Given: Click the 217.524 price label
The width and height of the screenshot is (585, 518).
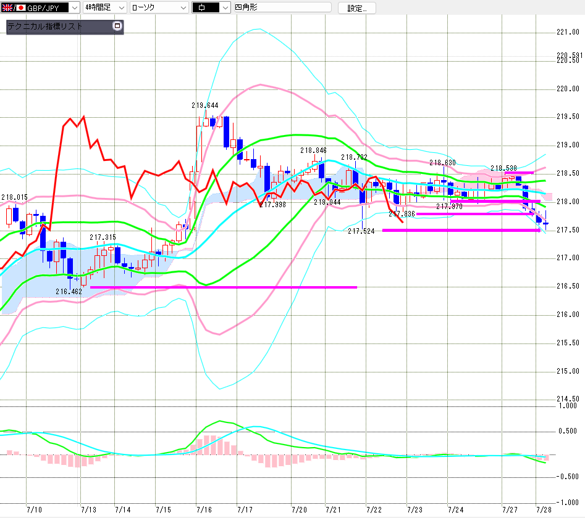Looking at the screenshot, I should click(361, 231).
